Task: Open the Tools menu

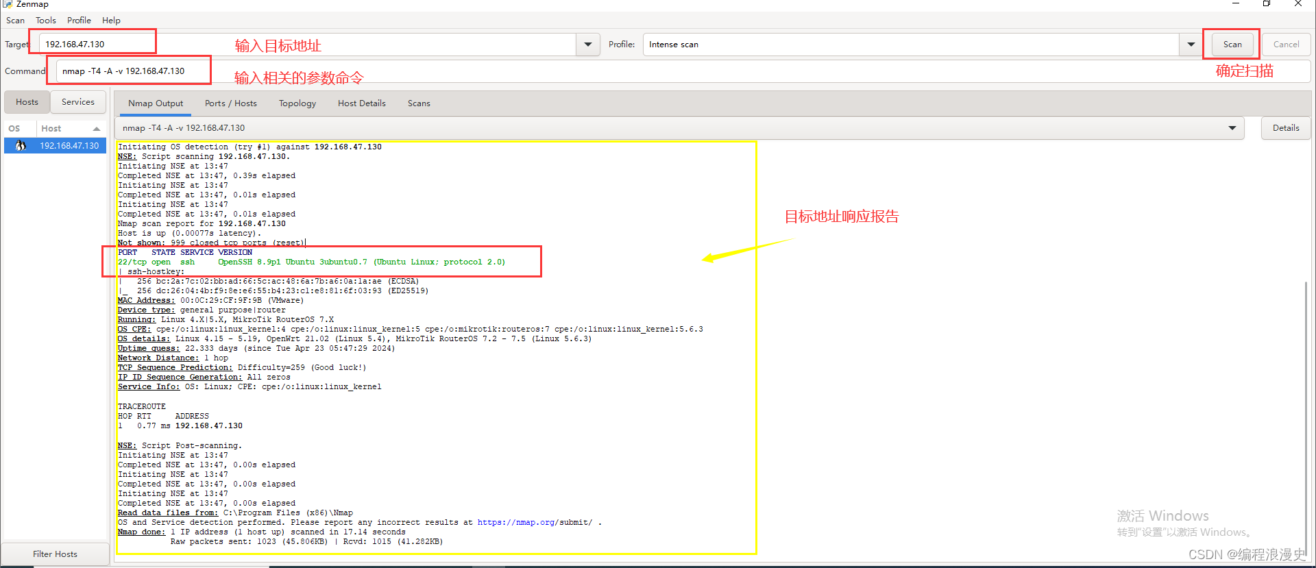Action: (46, 20)
